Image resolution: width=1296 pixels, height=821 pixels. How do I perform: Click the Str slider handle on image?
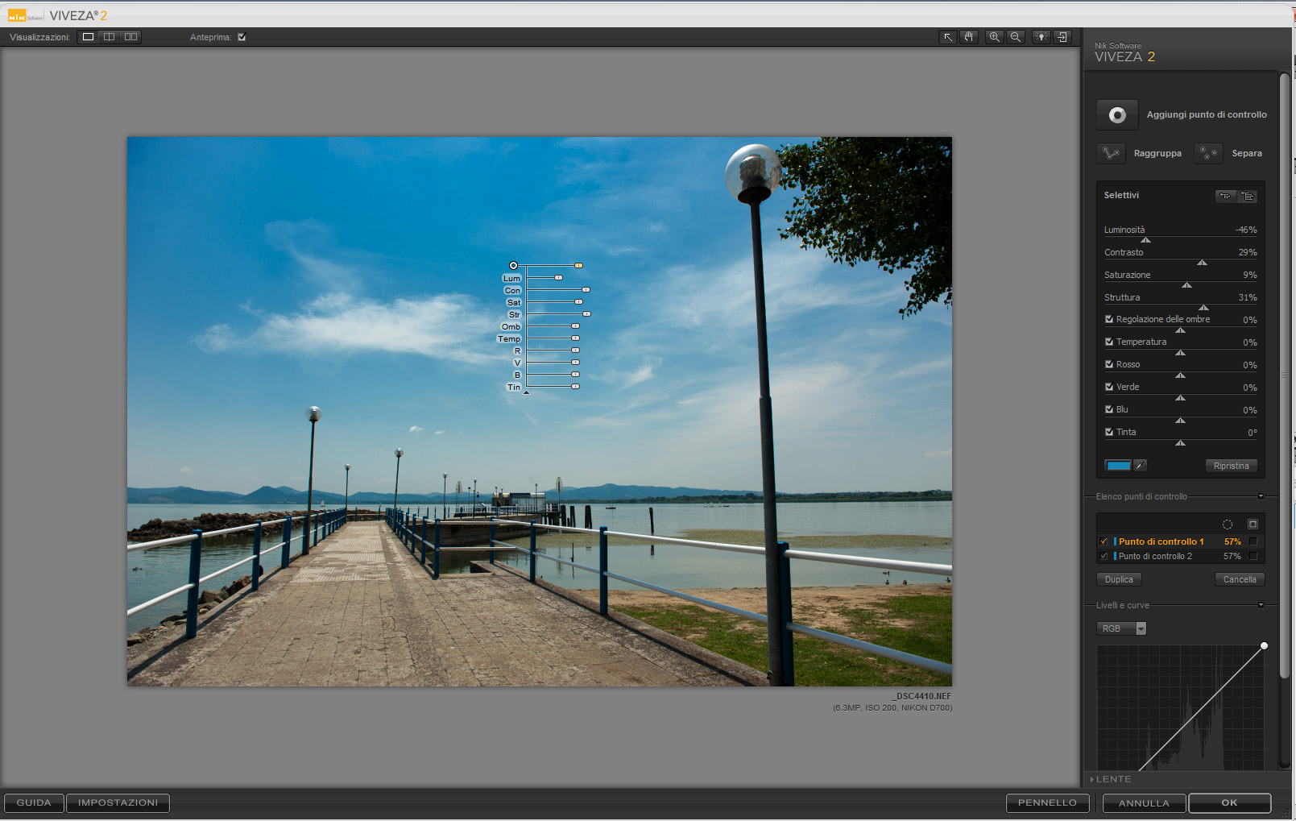click(586, 314)
